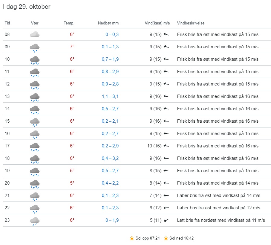Click the wind speed value 10 (16)
The width and height of the screenshot is (271, 245).
154,146
